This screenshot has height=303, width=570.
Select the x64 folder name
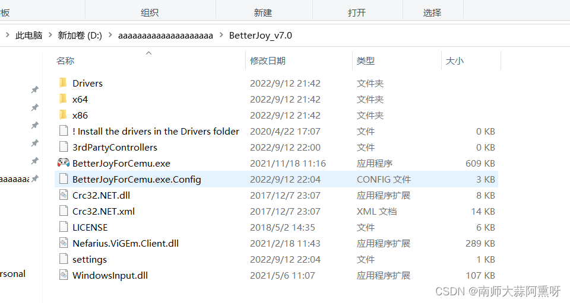pos(80,99)
